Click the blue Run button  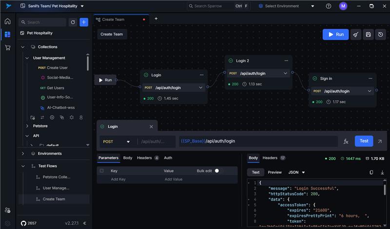(x=335, y=34)
